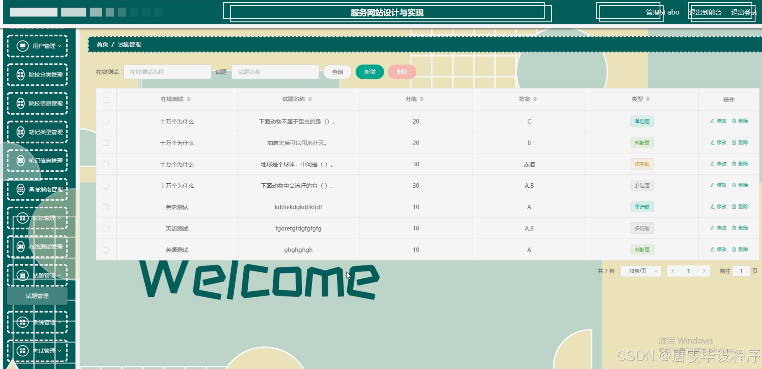
Task: Click the 论坛管理 sidebar icon
Action: tap(23, 218)
